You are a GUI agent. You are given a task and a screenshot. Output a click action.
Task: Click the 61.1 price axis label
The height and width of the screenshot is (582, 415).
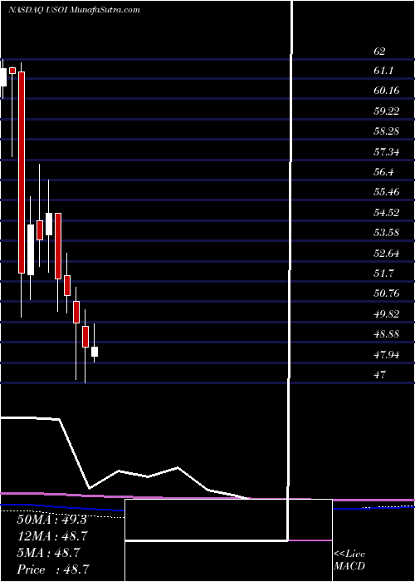pos(383,71)
